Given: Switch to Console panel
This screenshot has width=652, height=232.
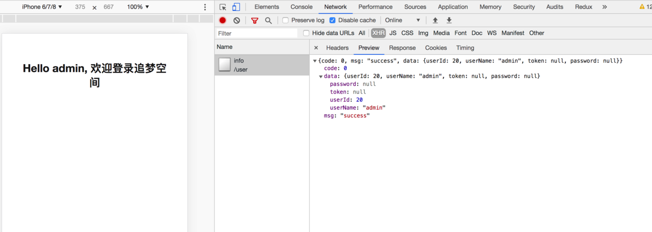Looking at the screenshot, I should pyautogui.click(x=302, y=7).
